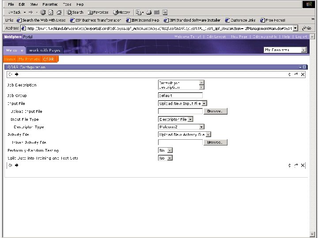
Task: Click the Print toolbar icon
Action: [x=149, y=12]
